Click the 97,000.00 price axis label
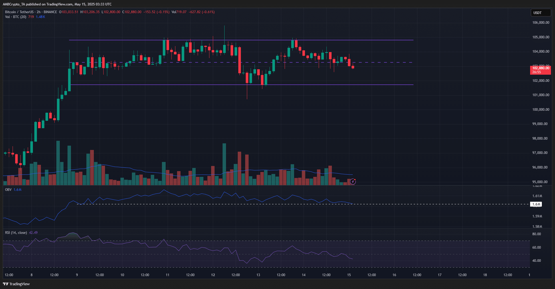Image resolution: width=555 pixels, height=289 pixels. pyautogui.click(x=540, y=153)
